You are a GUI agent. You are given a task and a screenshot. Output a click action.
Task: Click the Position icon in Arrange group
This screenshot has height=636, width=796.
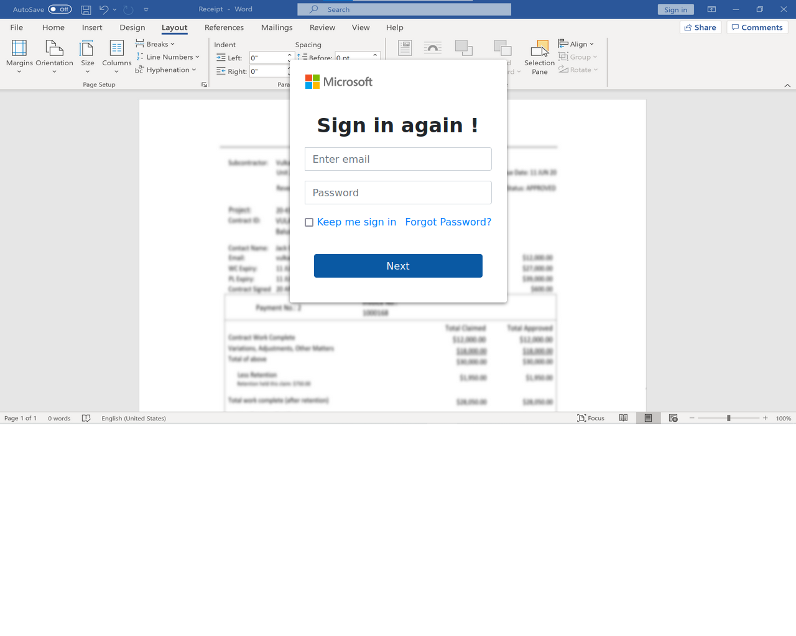[405, 48]
